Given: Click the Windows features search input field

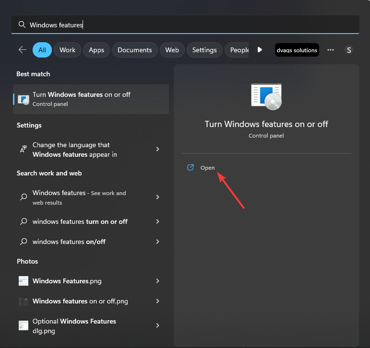Looking at the screenshot, I should (185, 24).
